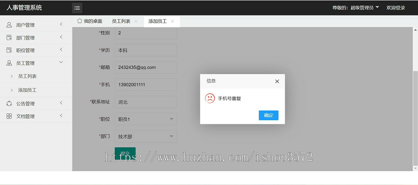This screenshot has width=418, height=185.
Task: Open the 超级管理员 user dropdown
Action: click(365, 8)
